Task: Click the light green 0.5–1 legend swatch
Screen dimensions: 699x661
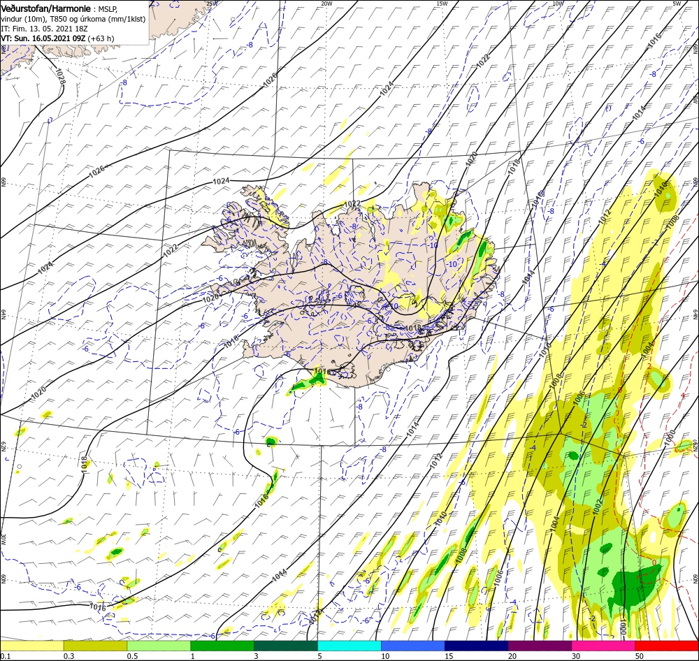Action: pyautogui.click(x=159, y=646)
